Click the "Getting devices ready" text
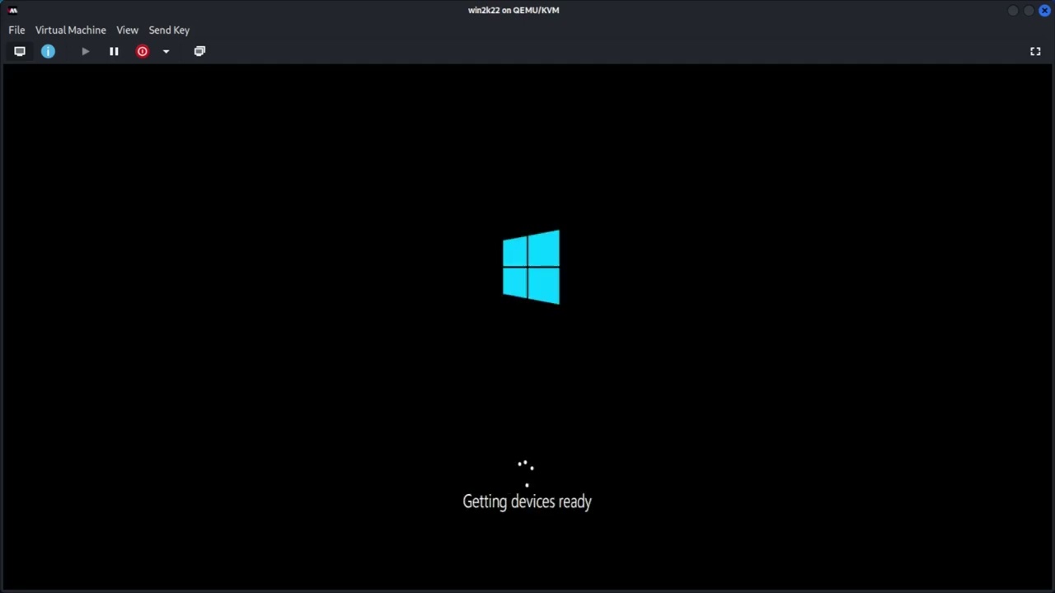The width and height of the screenshot is (1055, 593). [527, 502]
